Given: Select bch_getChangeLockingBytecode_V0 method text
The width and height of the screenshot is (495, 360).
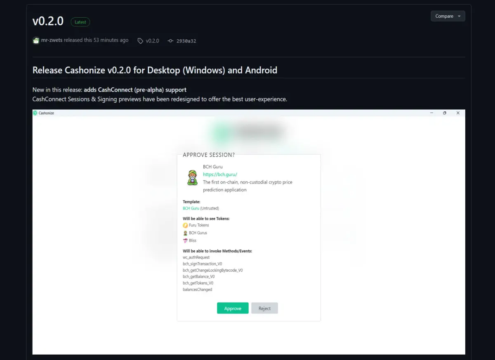Looking at the screenshot, I should click(213, 270).
